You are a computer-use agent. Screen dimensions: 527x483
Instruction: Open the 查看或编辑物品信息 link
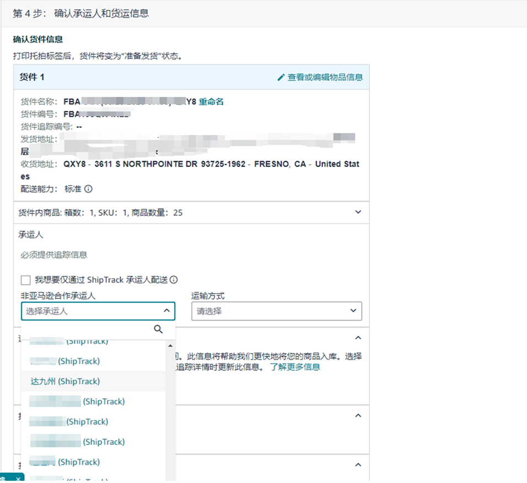pos(325,78)
